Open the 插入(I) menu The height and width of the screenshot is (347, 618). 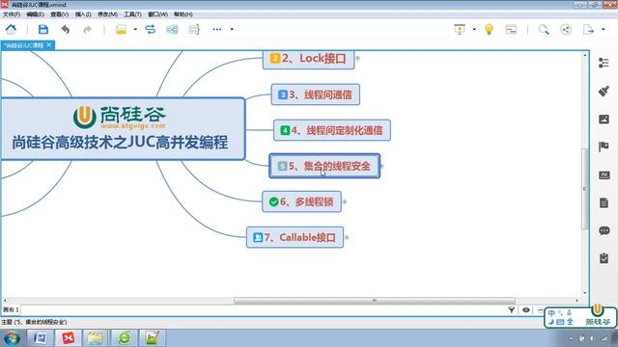pyautogui.click(x=83, y=14)
